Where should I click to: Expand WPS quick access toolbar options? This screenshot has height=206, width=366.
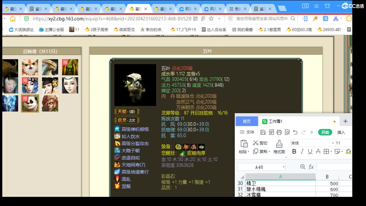pos(312,132)
